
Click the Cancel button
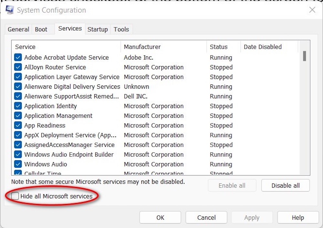click(206, 217)
